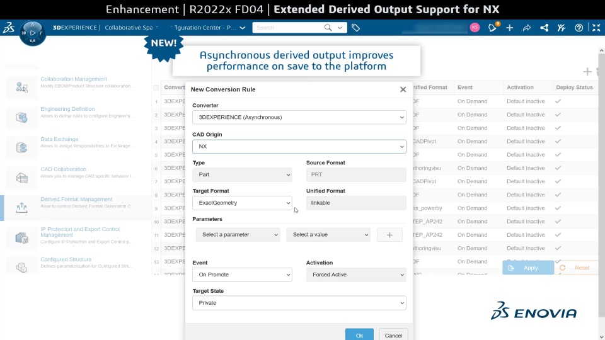Click the tag icon beside search
The height and width of the screenshot is (340, 605).
[x=356, y=28]
